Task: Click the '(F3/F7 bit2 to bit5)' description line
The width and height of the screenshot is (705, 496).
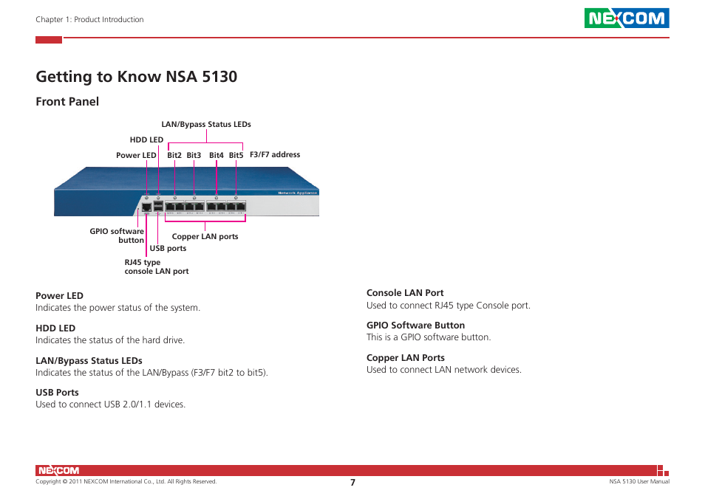Action: click(151, 373)
